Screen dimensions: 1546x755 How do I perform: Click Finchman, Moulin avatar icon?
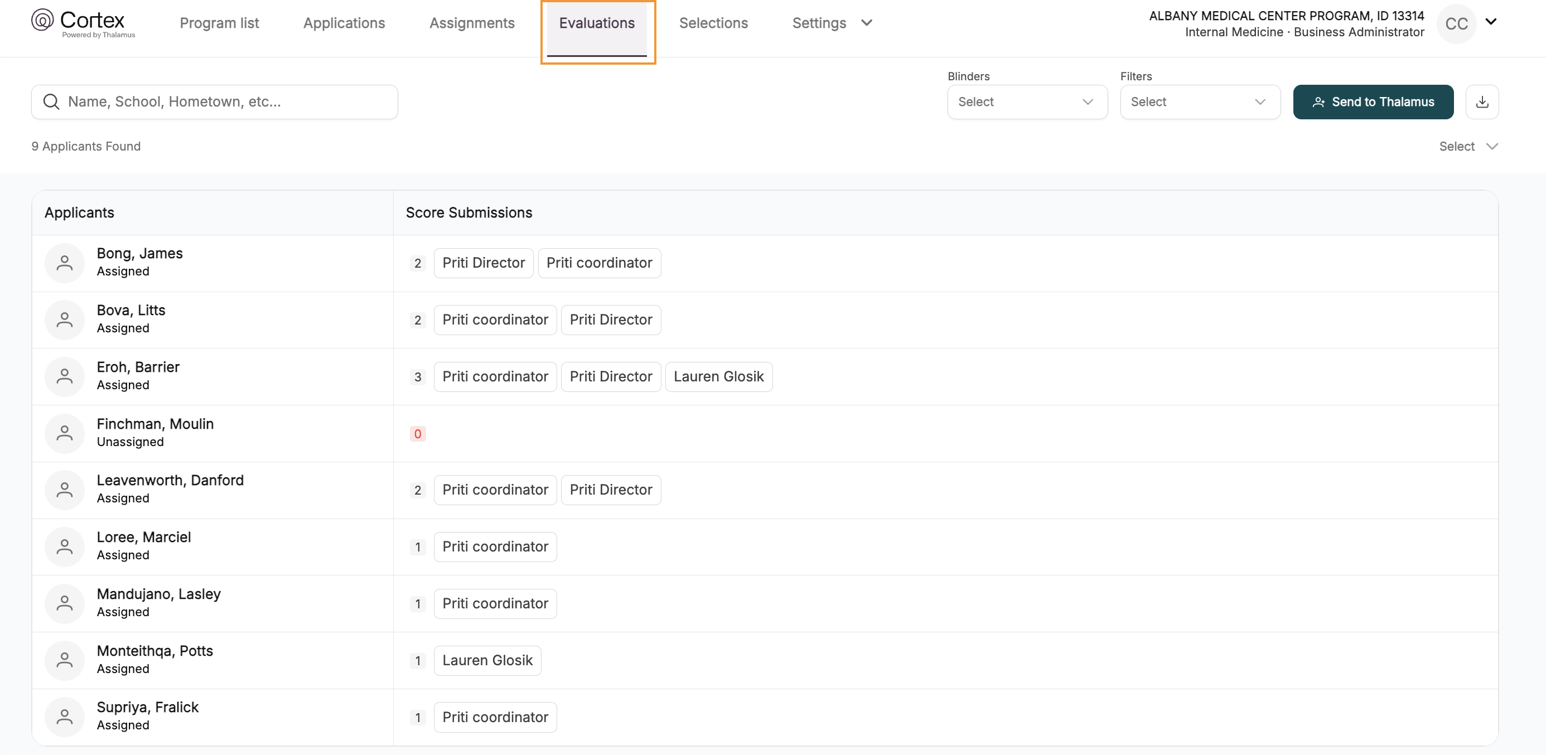pos(65,433)
